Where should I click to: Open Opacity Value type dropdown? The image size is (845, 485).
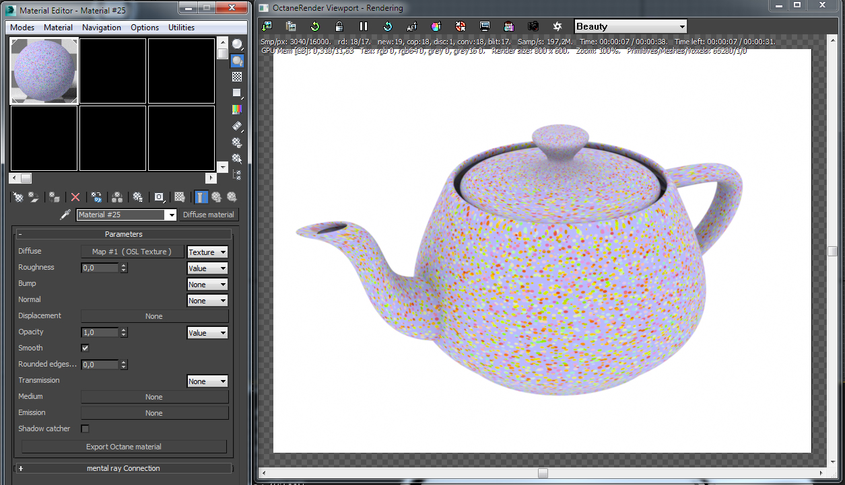[207, 333]
